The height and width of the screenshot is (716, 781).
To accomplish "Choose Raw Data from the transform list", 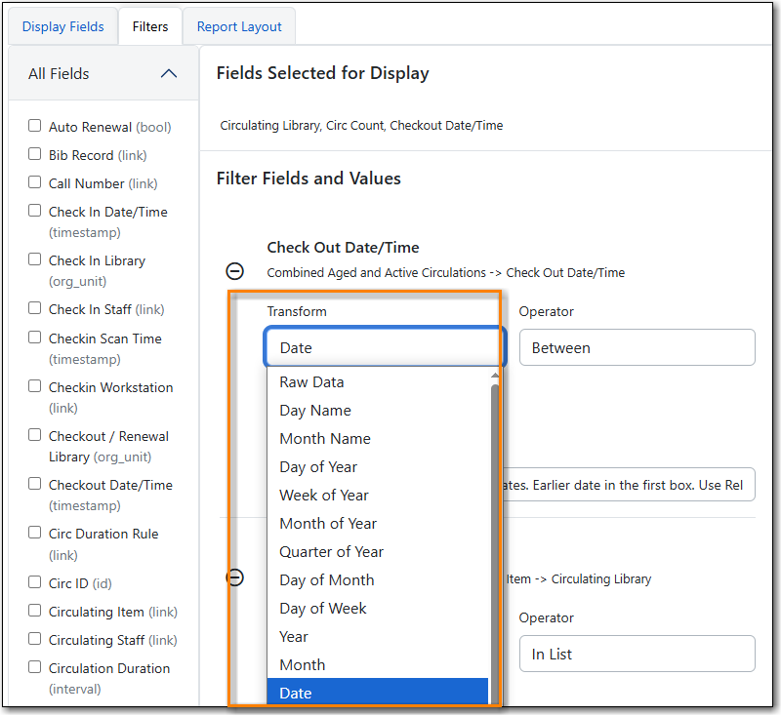I will [311, 382].
